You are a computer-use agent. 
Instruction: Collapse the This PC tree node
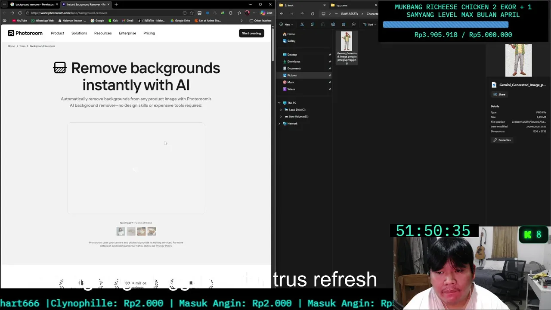[x=279, y=103]
